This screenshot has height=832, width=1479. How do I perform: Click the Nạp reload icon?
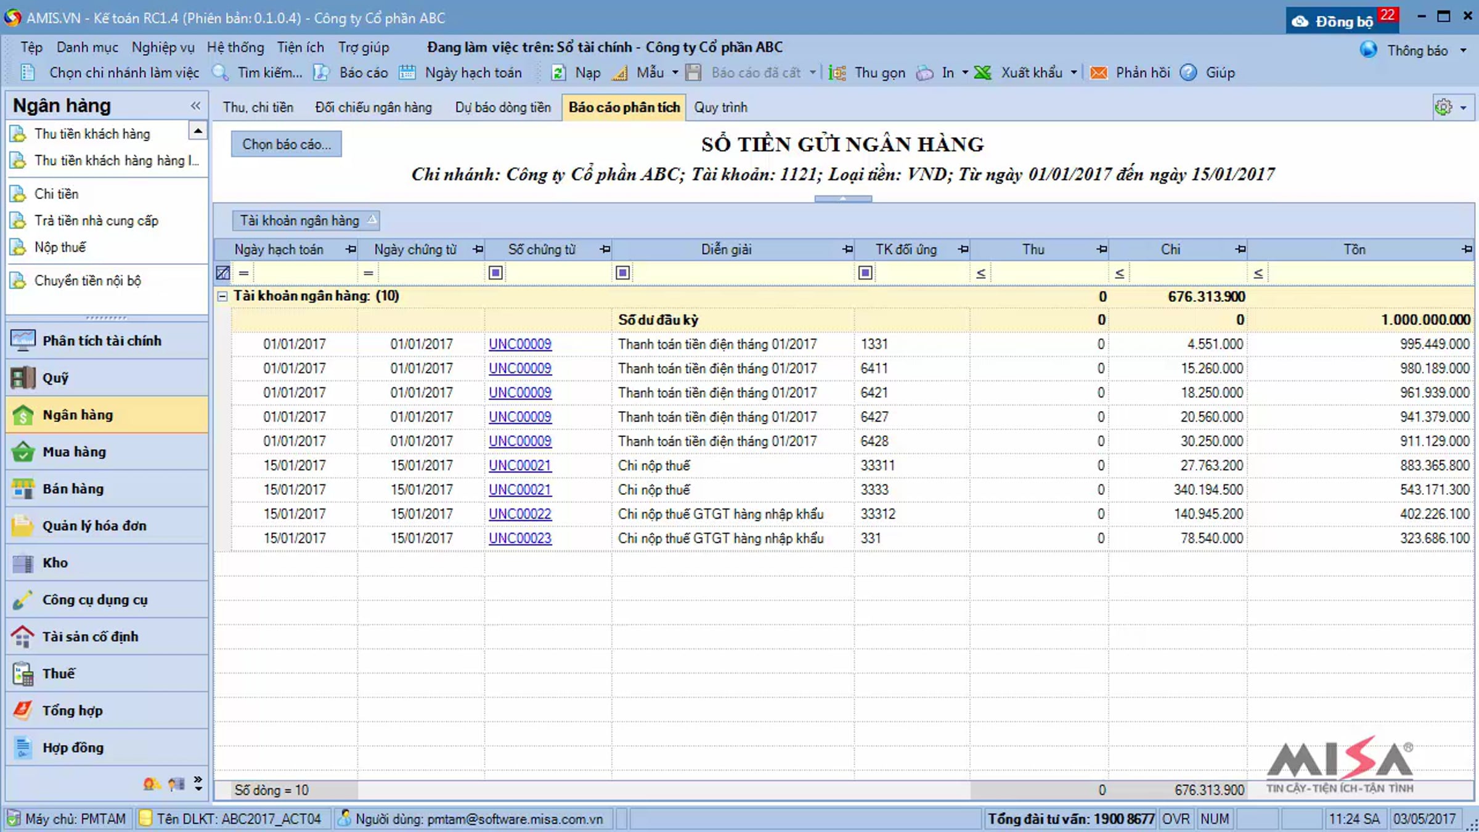click(558, 73)
